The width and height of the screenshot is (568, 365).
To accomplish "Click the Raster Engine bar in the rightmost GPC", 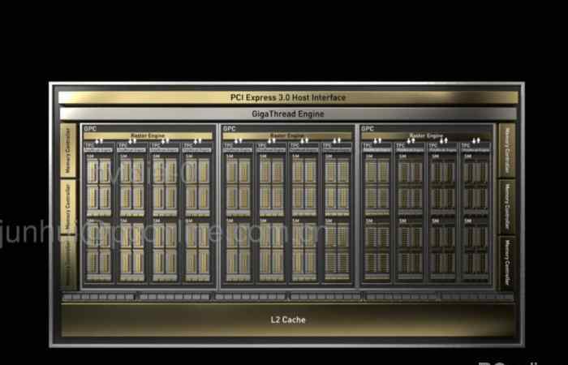I will (426, 135).
